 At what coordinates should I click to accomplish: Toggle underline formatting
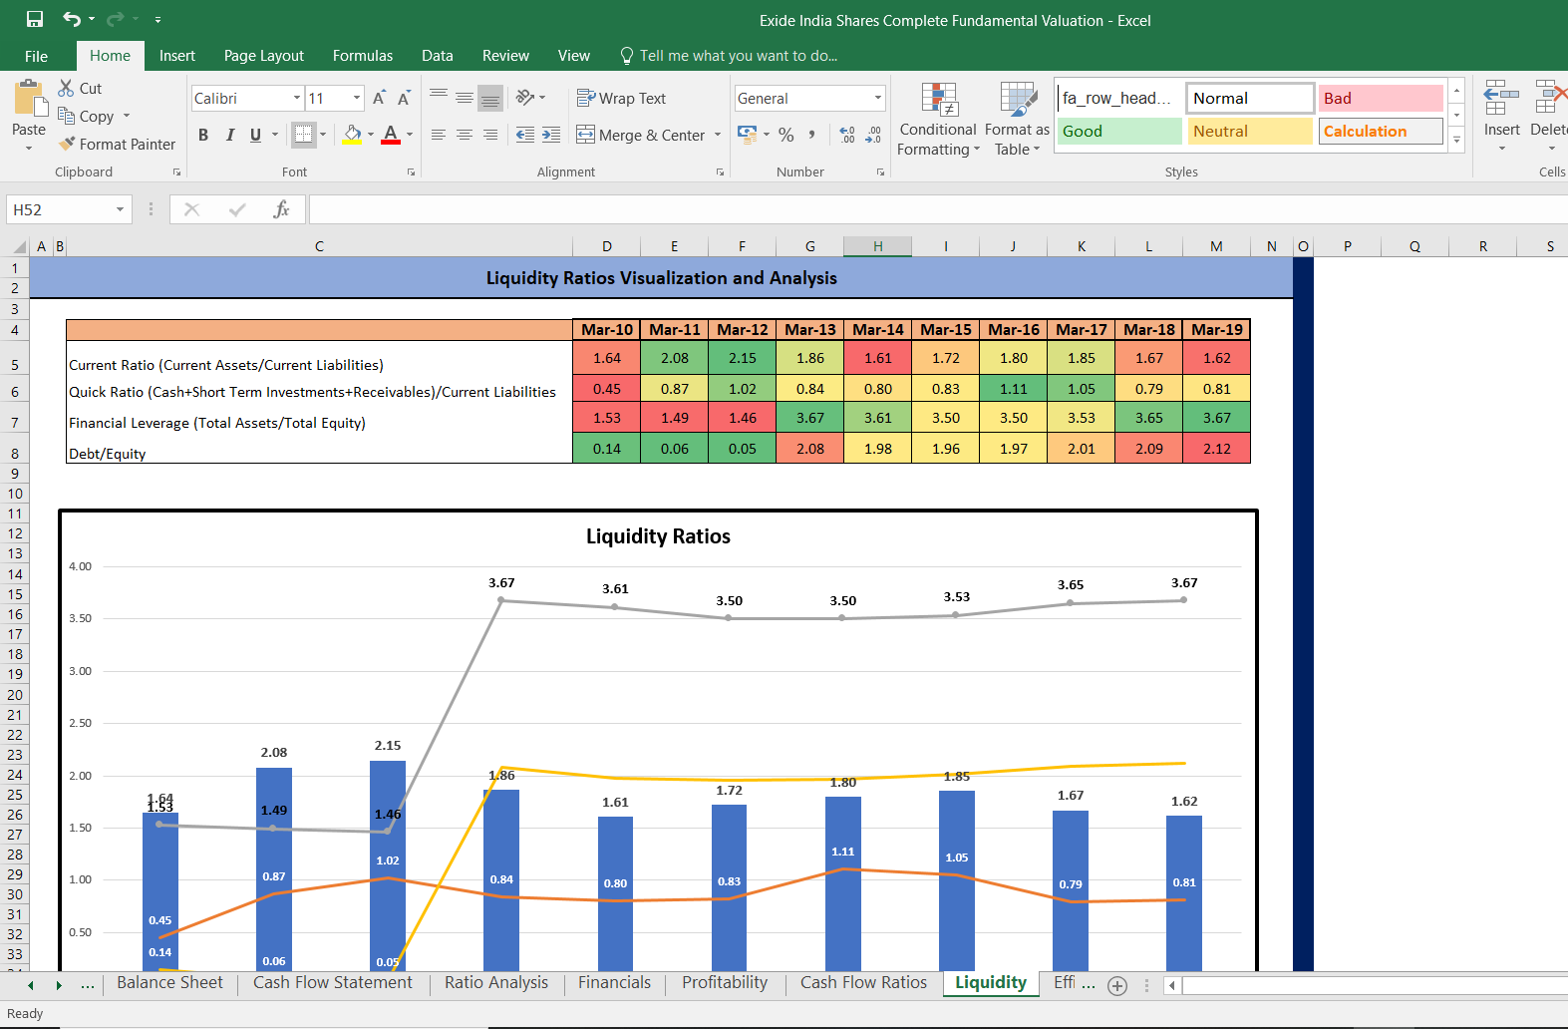pos(256,135)
